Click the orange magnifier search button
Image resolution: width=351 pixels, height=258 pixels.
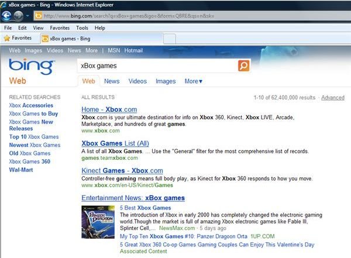(244, 66)
